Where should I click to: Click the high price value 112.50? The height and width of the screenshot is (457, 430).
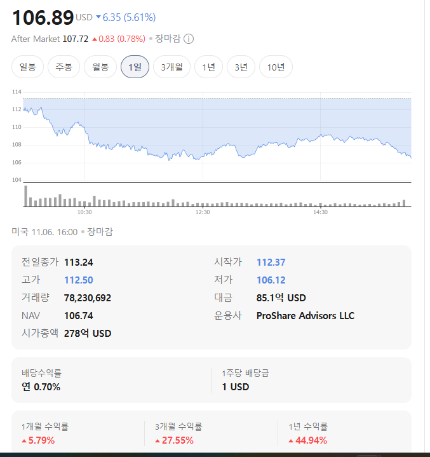pyautogui.click(x=79, y=280)
